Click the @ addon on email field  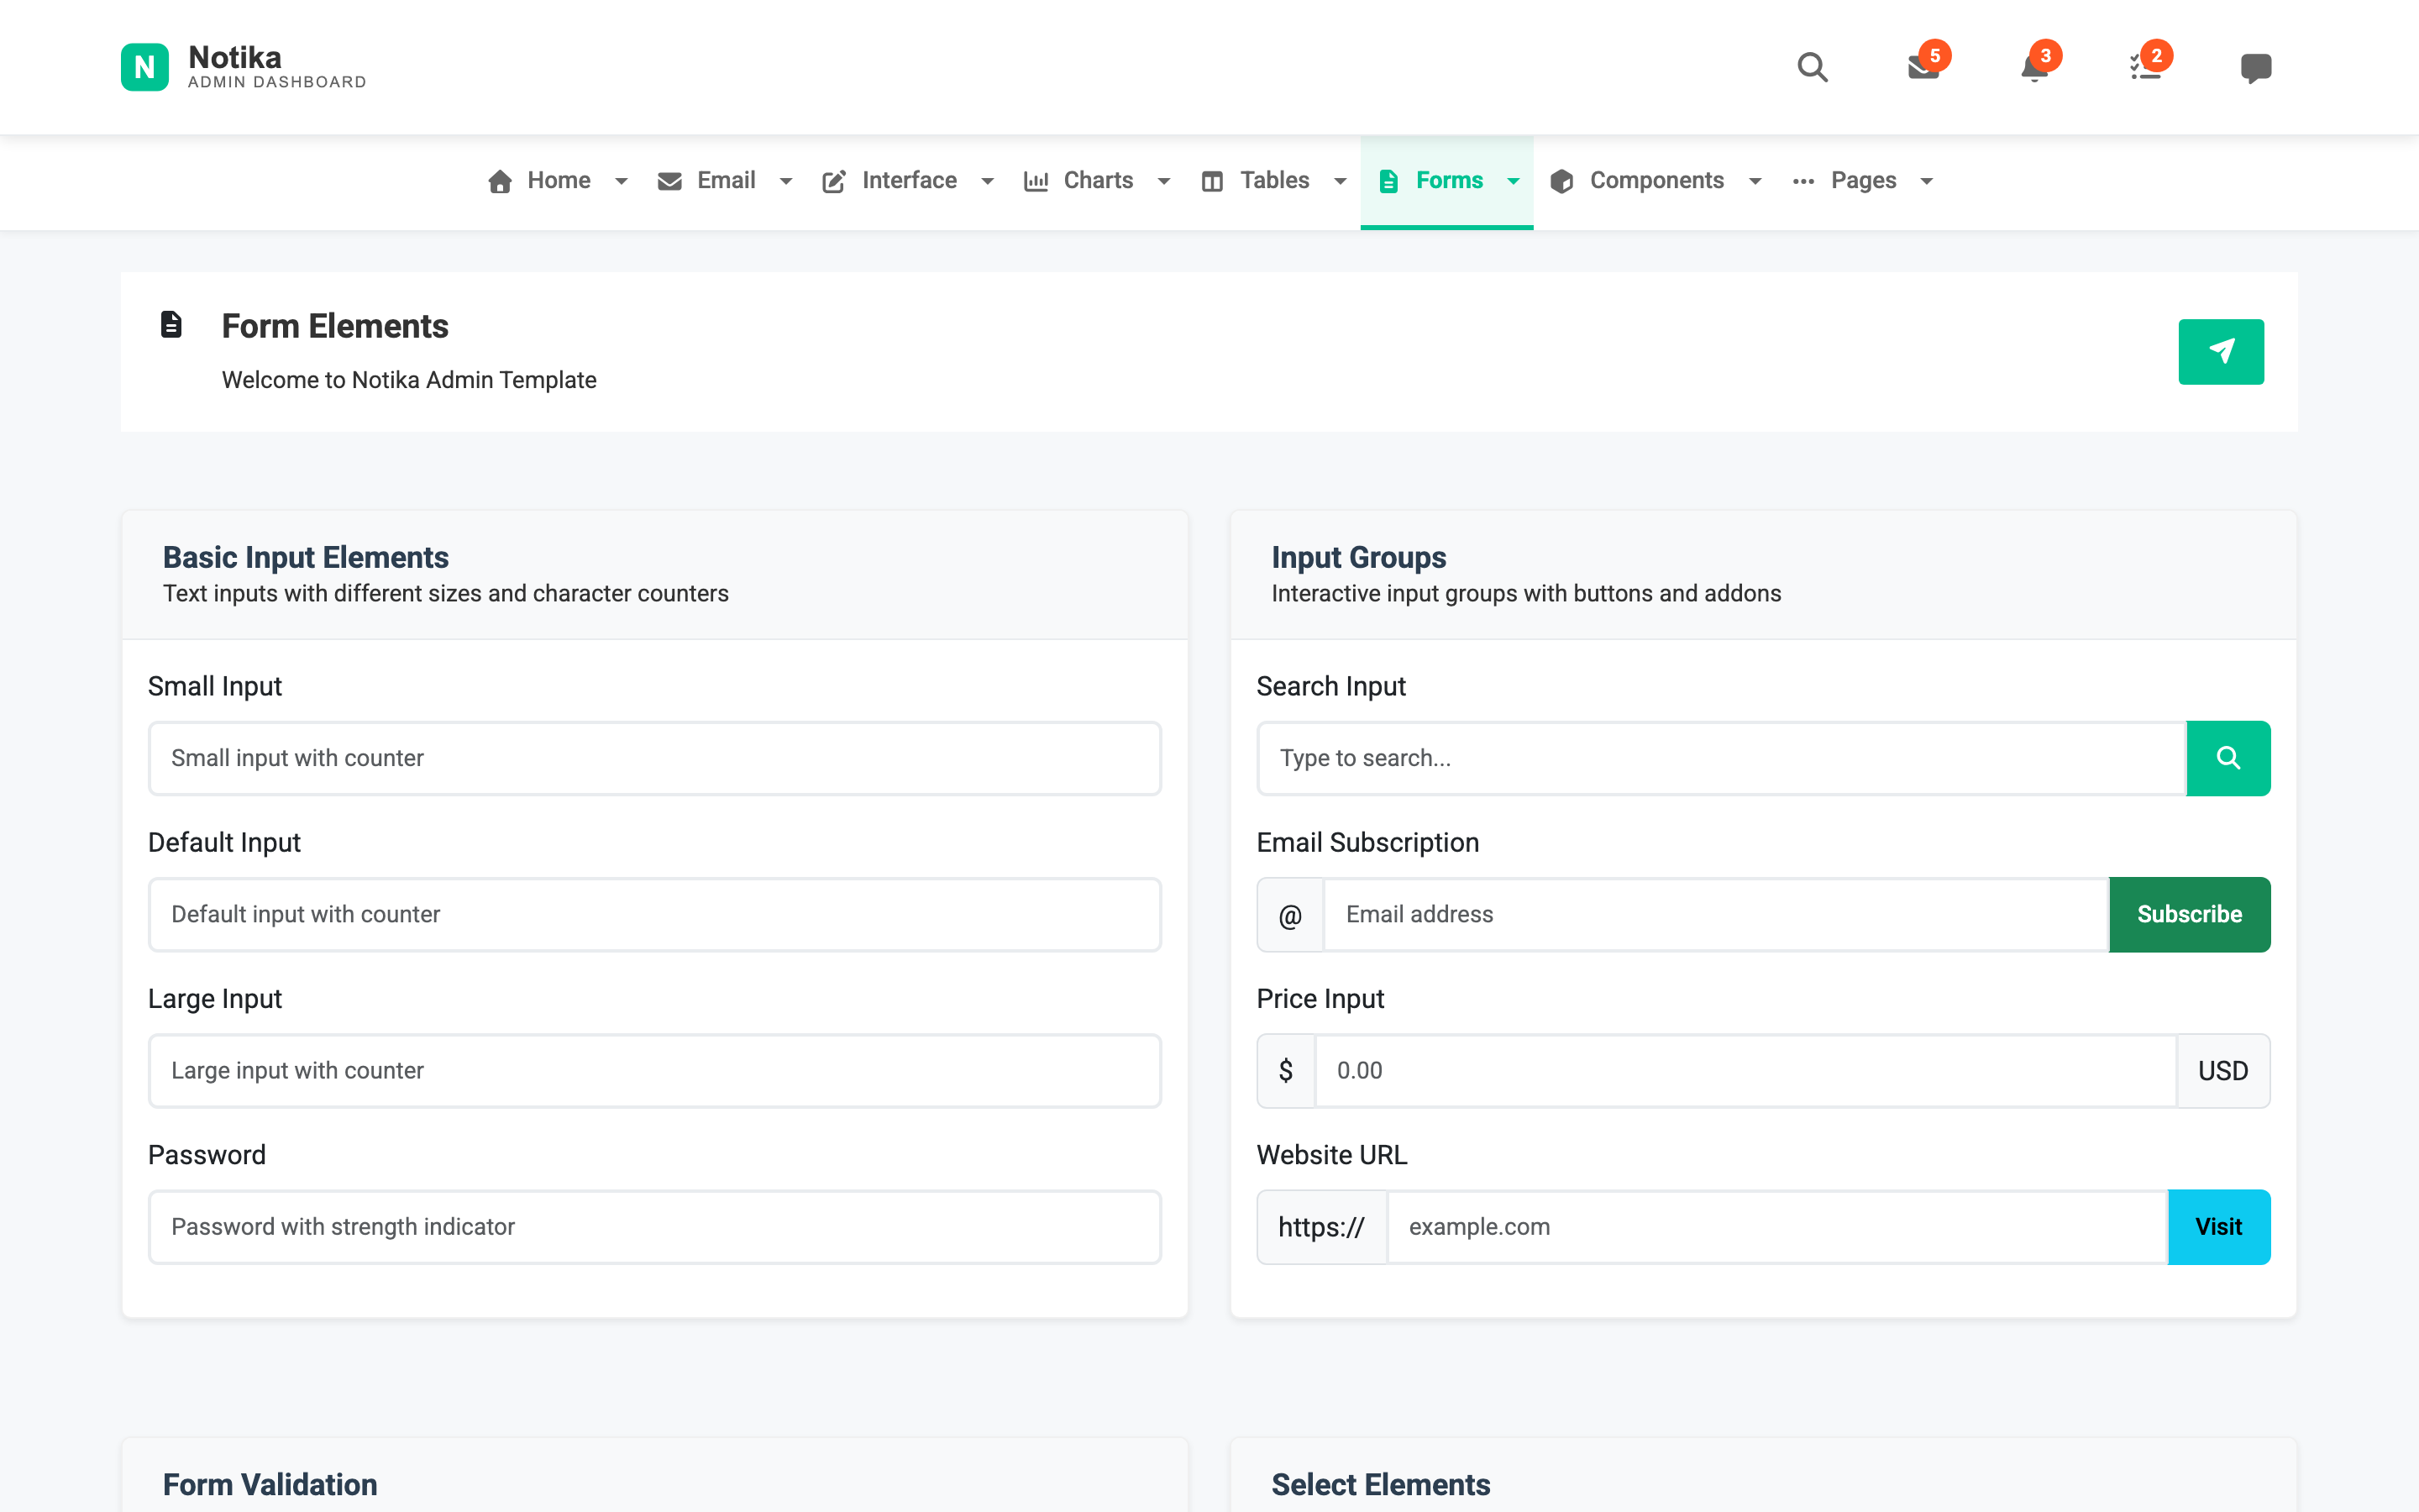1290,915
